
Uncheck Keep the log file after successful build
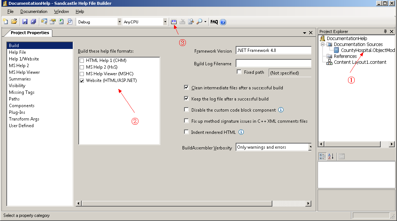click(186, 99)
